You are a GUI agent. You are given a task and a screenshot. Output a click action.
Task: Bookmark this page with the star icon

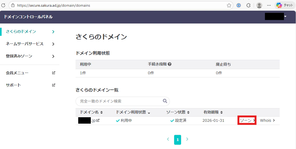229,5
